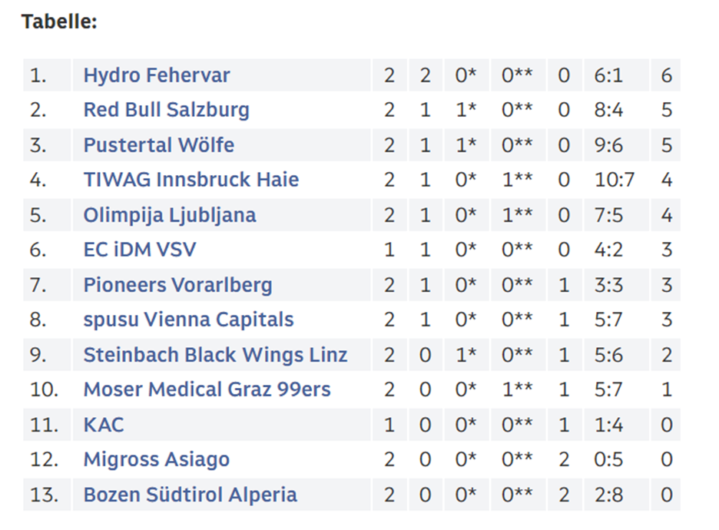Open the Olimpija Ljubljana team page
The image size is (719, 530).
tap(170, 215)
